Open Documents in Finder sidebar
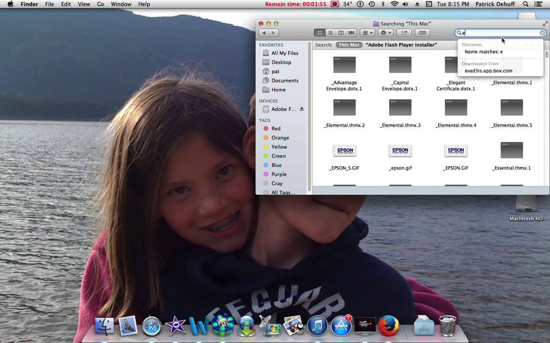Screen dimensions: 550x343 [285, 81]
